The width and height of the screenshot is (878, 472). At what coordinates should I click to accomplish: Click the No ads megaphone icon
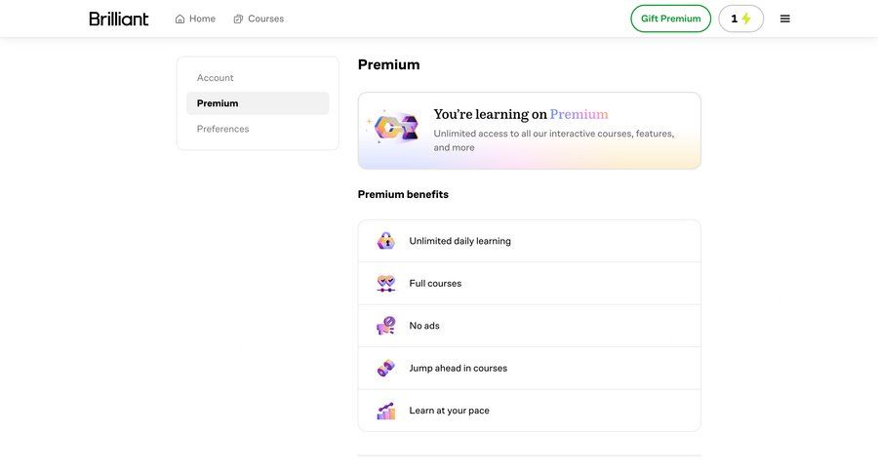tap(386, 326)
